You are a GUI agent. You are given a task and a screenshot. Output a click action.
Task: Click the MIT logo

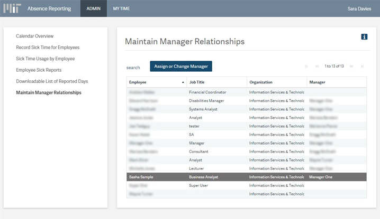(x=12, y=8)
